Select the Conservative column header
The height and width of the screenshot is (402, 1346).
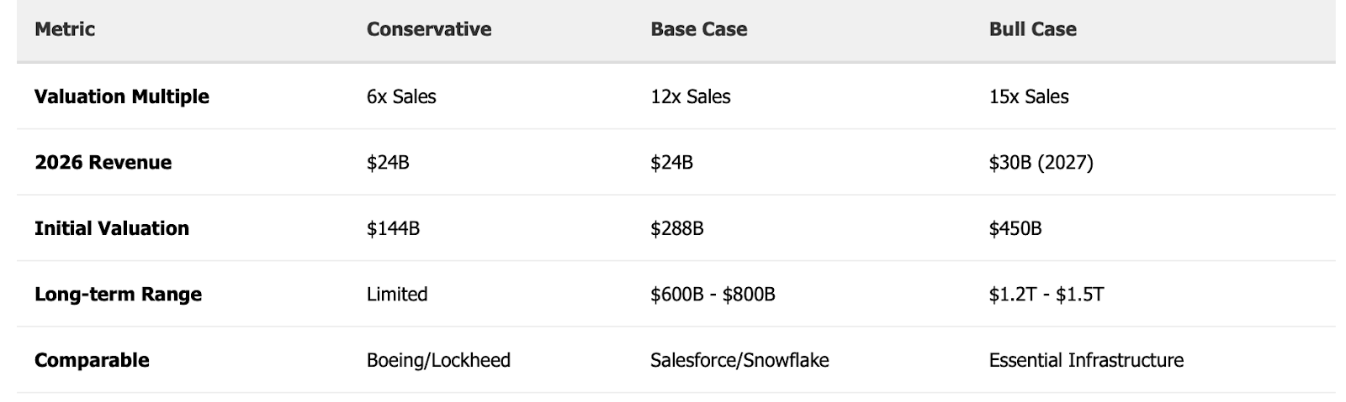[429, 29]
